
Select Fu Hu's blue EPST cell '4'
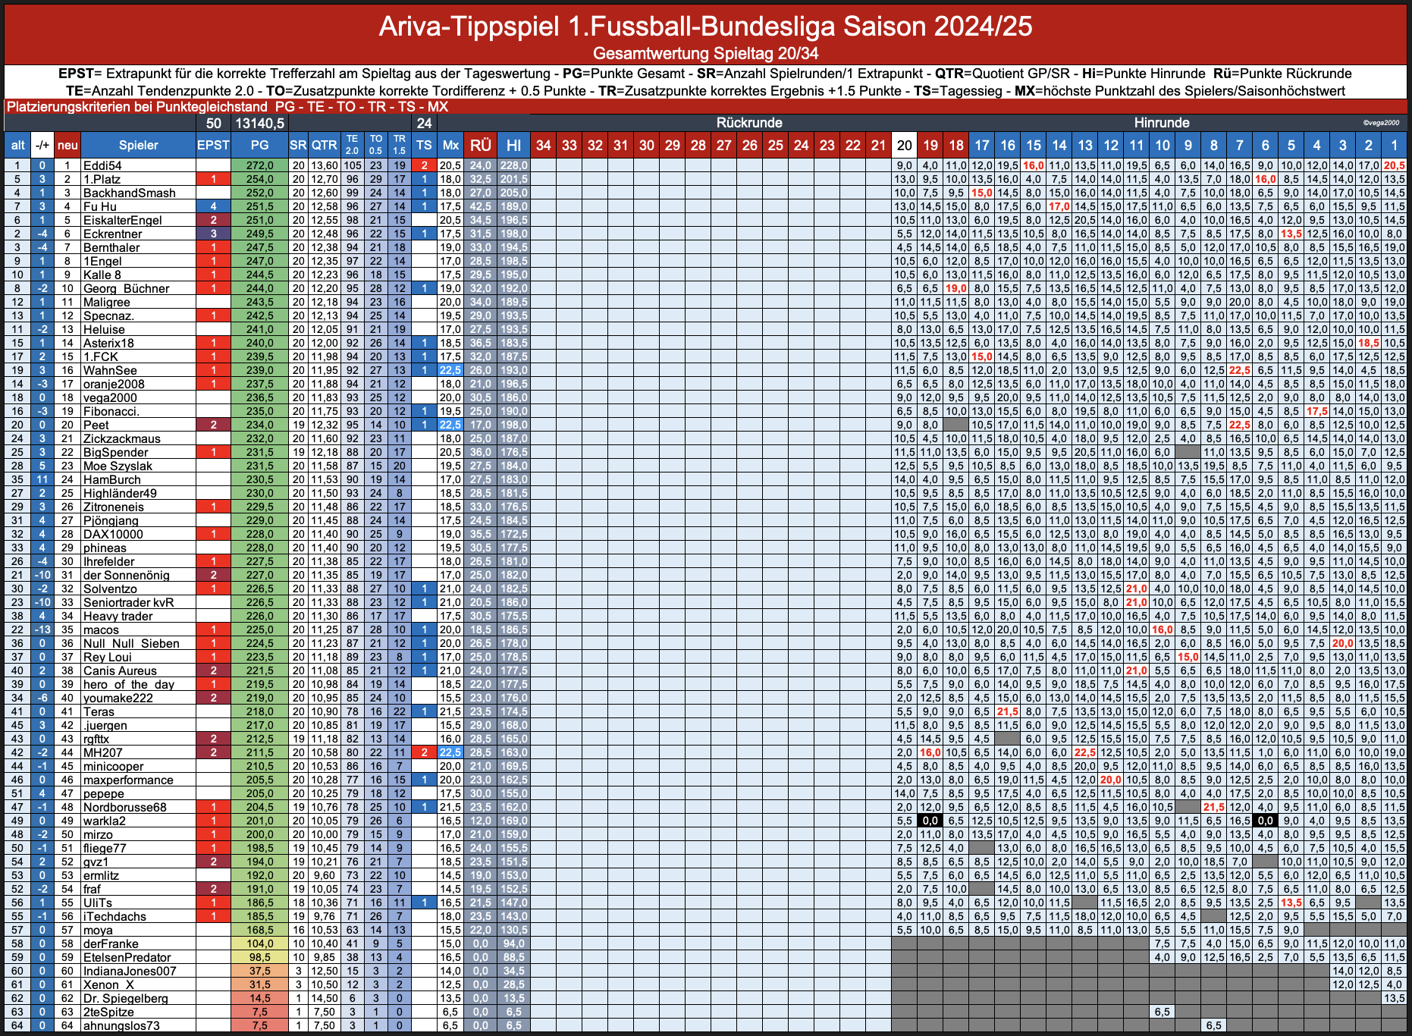coord(213,206)
